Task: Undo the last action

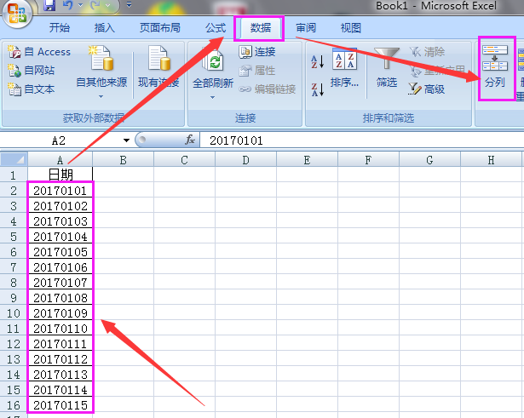Action: click(x=68, y=5)
